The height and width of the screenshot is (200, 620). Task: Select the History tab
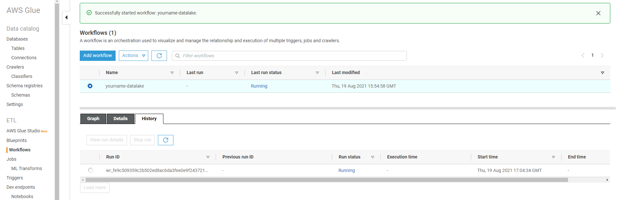coord(149,119)
